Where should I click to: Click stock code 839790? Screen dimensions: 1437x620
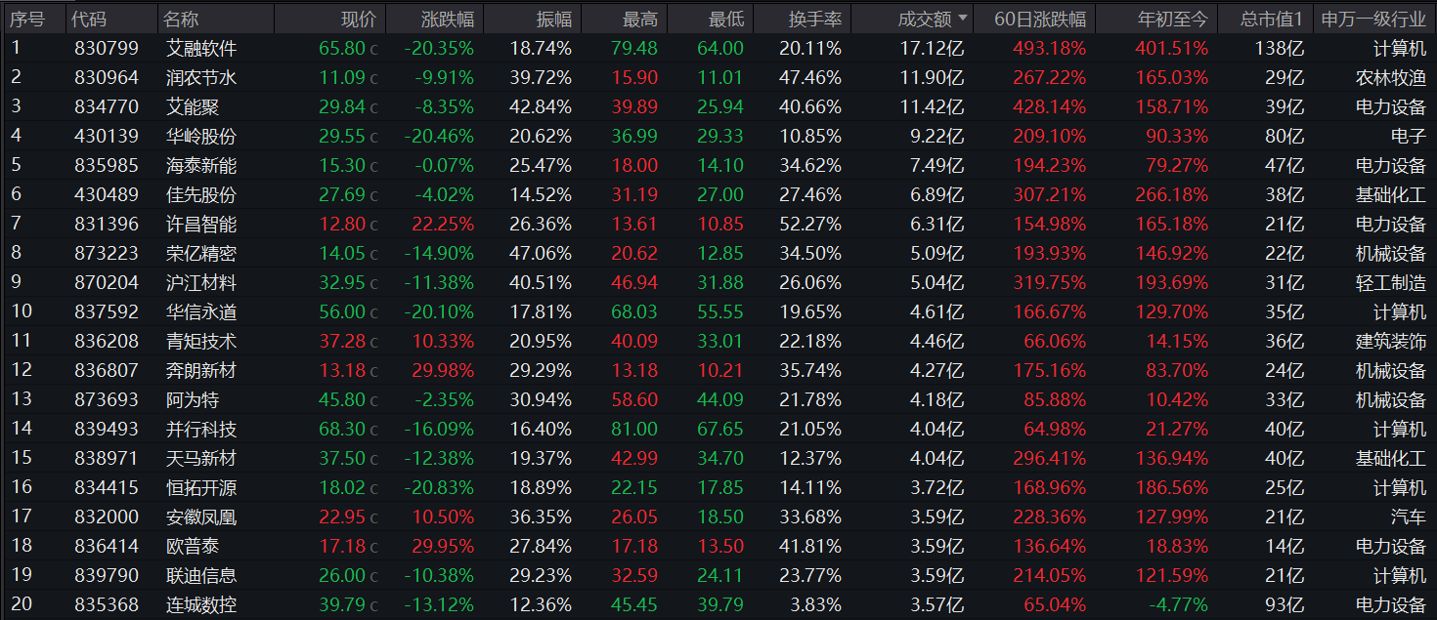click(x=107, y=575)
